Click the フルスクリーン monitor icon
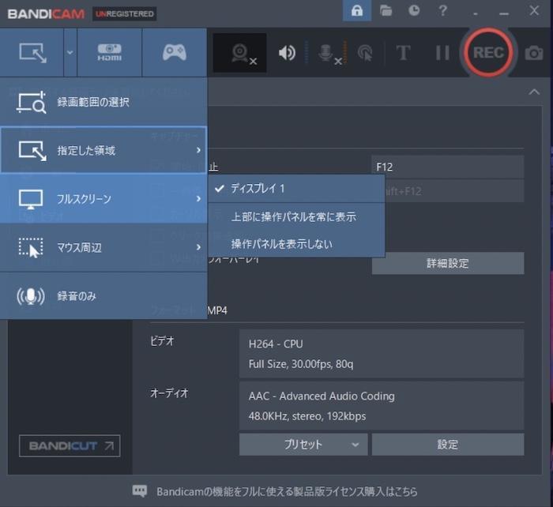 click(x=31, y=200)
